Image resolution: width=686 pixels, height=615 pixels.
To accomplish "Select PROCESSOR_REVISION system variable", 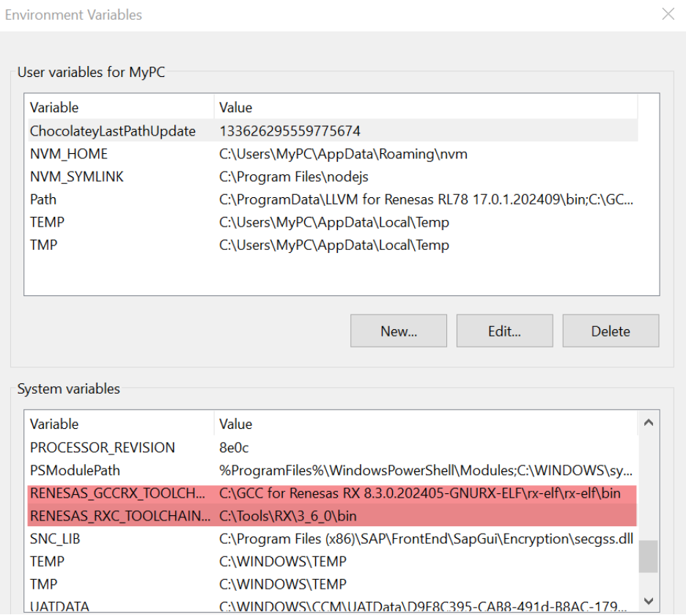I will 333,447.
